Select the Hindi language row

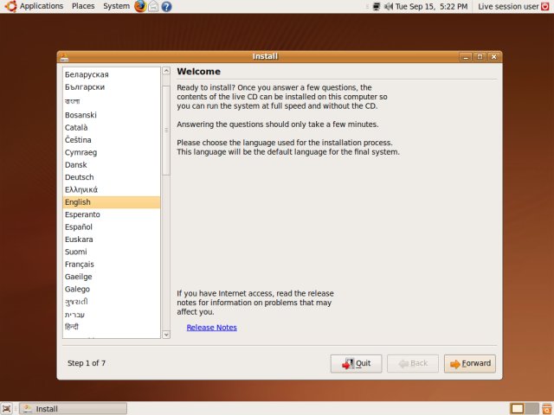point(112,327)
